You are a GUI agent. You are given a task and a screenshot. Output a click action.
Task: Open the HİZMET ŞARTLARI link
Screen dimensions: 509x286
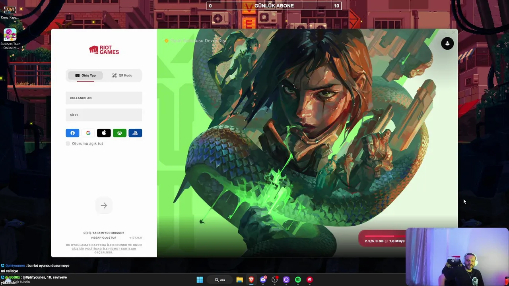(x=122, y=249)
